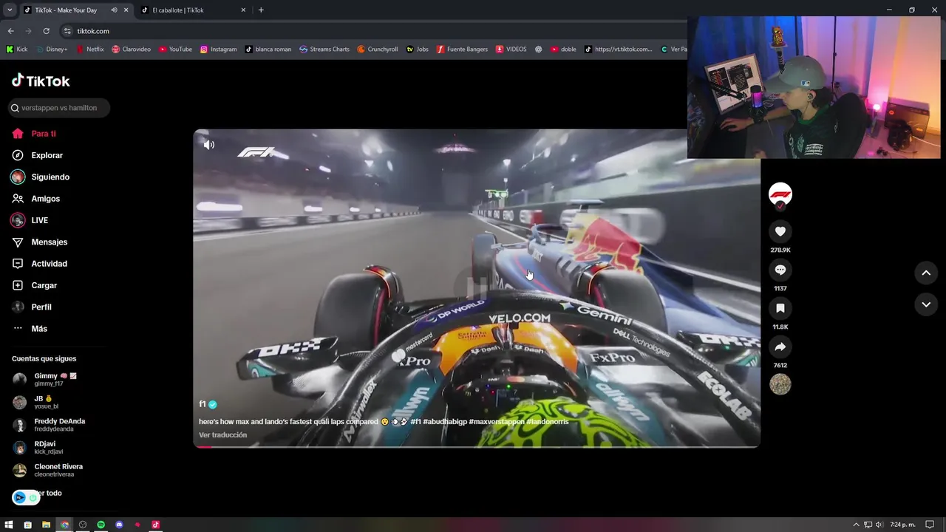Open the Claro video bookmark
Image resolution: width=946 pixels, height=532 pixels.
pyautogui.click(x=131, y=50)
